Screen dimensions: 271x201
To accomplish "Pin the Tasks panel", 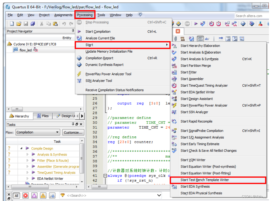I will tap(73, 124).
